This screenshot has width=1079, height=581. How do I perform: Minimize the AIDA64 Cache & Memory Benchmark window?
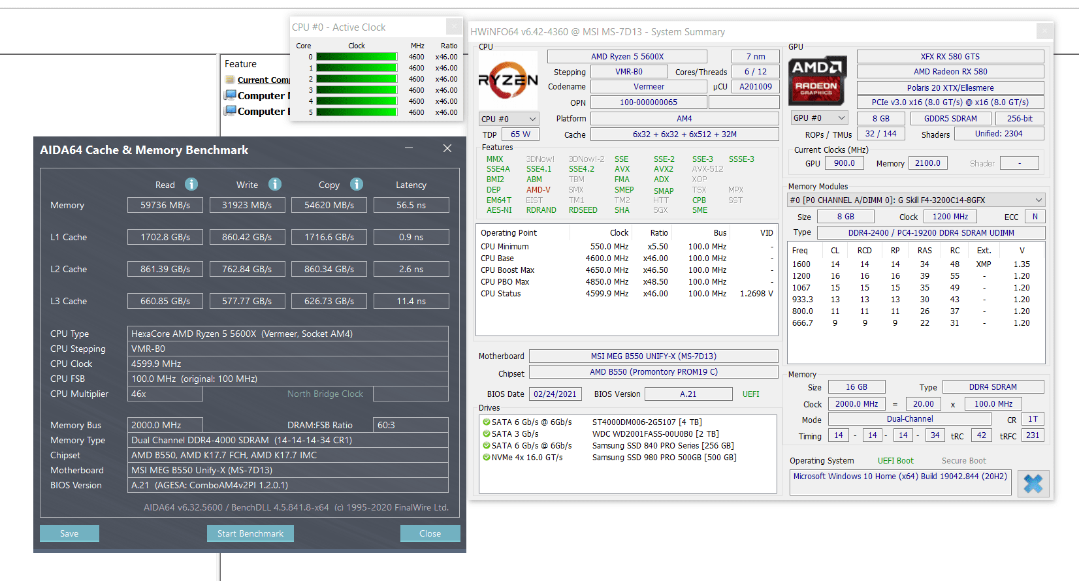click(x=409, y=149)
